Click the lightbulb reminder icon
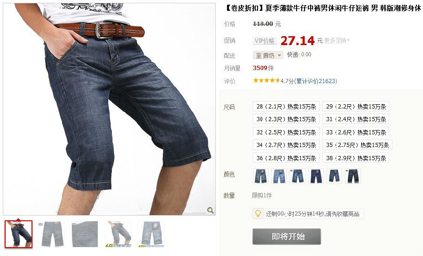Screen dimensions: 423x256 (258, 213)
